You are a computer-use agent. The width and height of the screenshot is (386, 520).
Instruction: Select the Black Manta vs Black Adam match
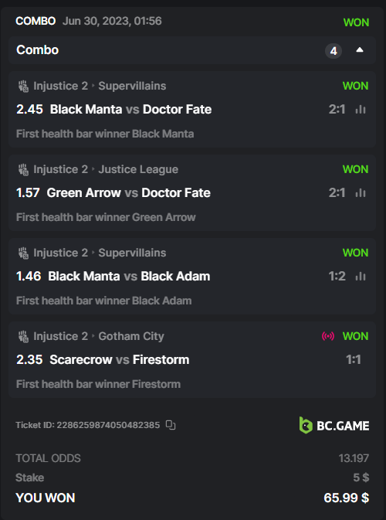coord(129,277)
